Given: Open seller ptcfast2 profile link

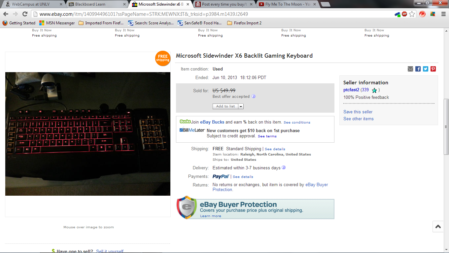Looking at the screenshot, I should point(351,90).
